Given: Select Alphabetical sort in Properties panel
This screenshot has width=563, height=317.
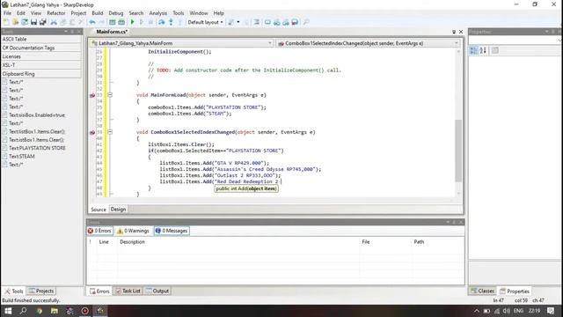Looking at the screenshot, I should (x=483, y=50).
